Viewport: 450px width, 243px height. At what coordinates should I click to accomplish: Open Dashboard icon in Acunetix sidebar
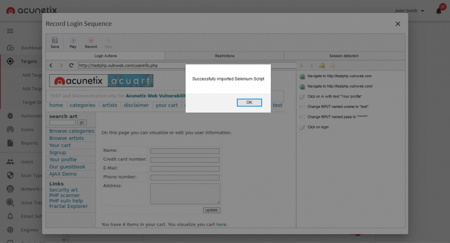coord(10,48)
